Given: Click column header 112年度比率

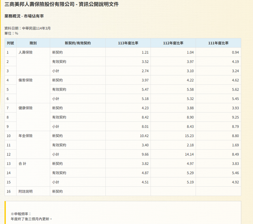Looking at the screenshot, I should coord(173,43).
